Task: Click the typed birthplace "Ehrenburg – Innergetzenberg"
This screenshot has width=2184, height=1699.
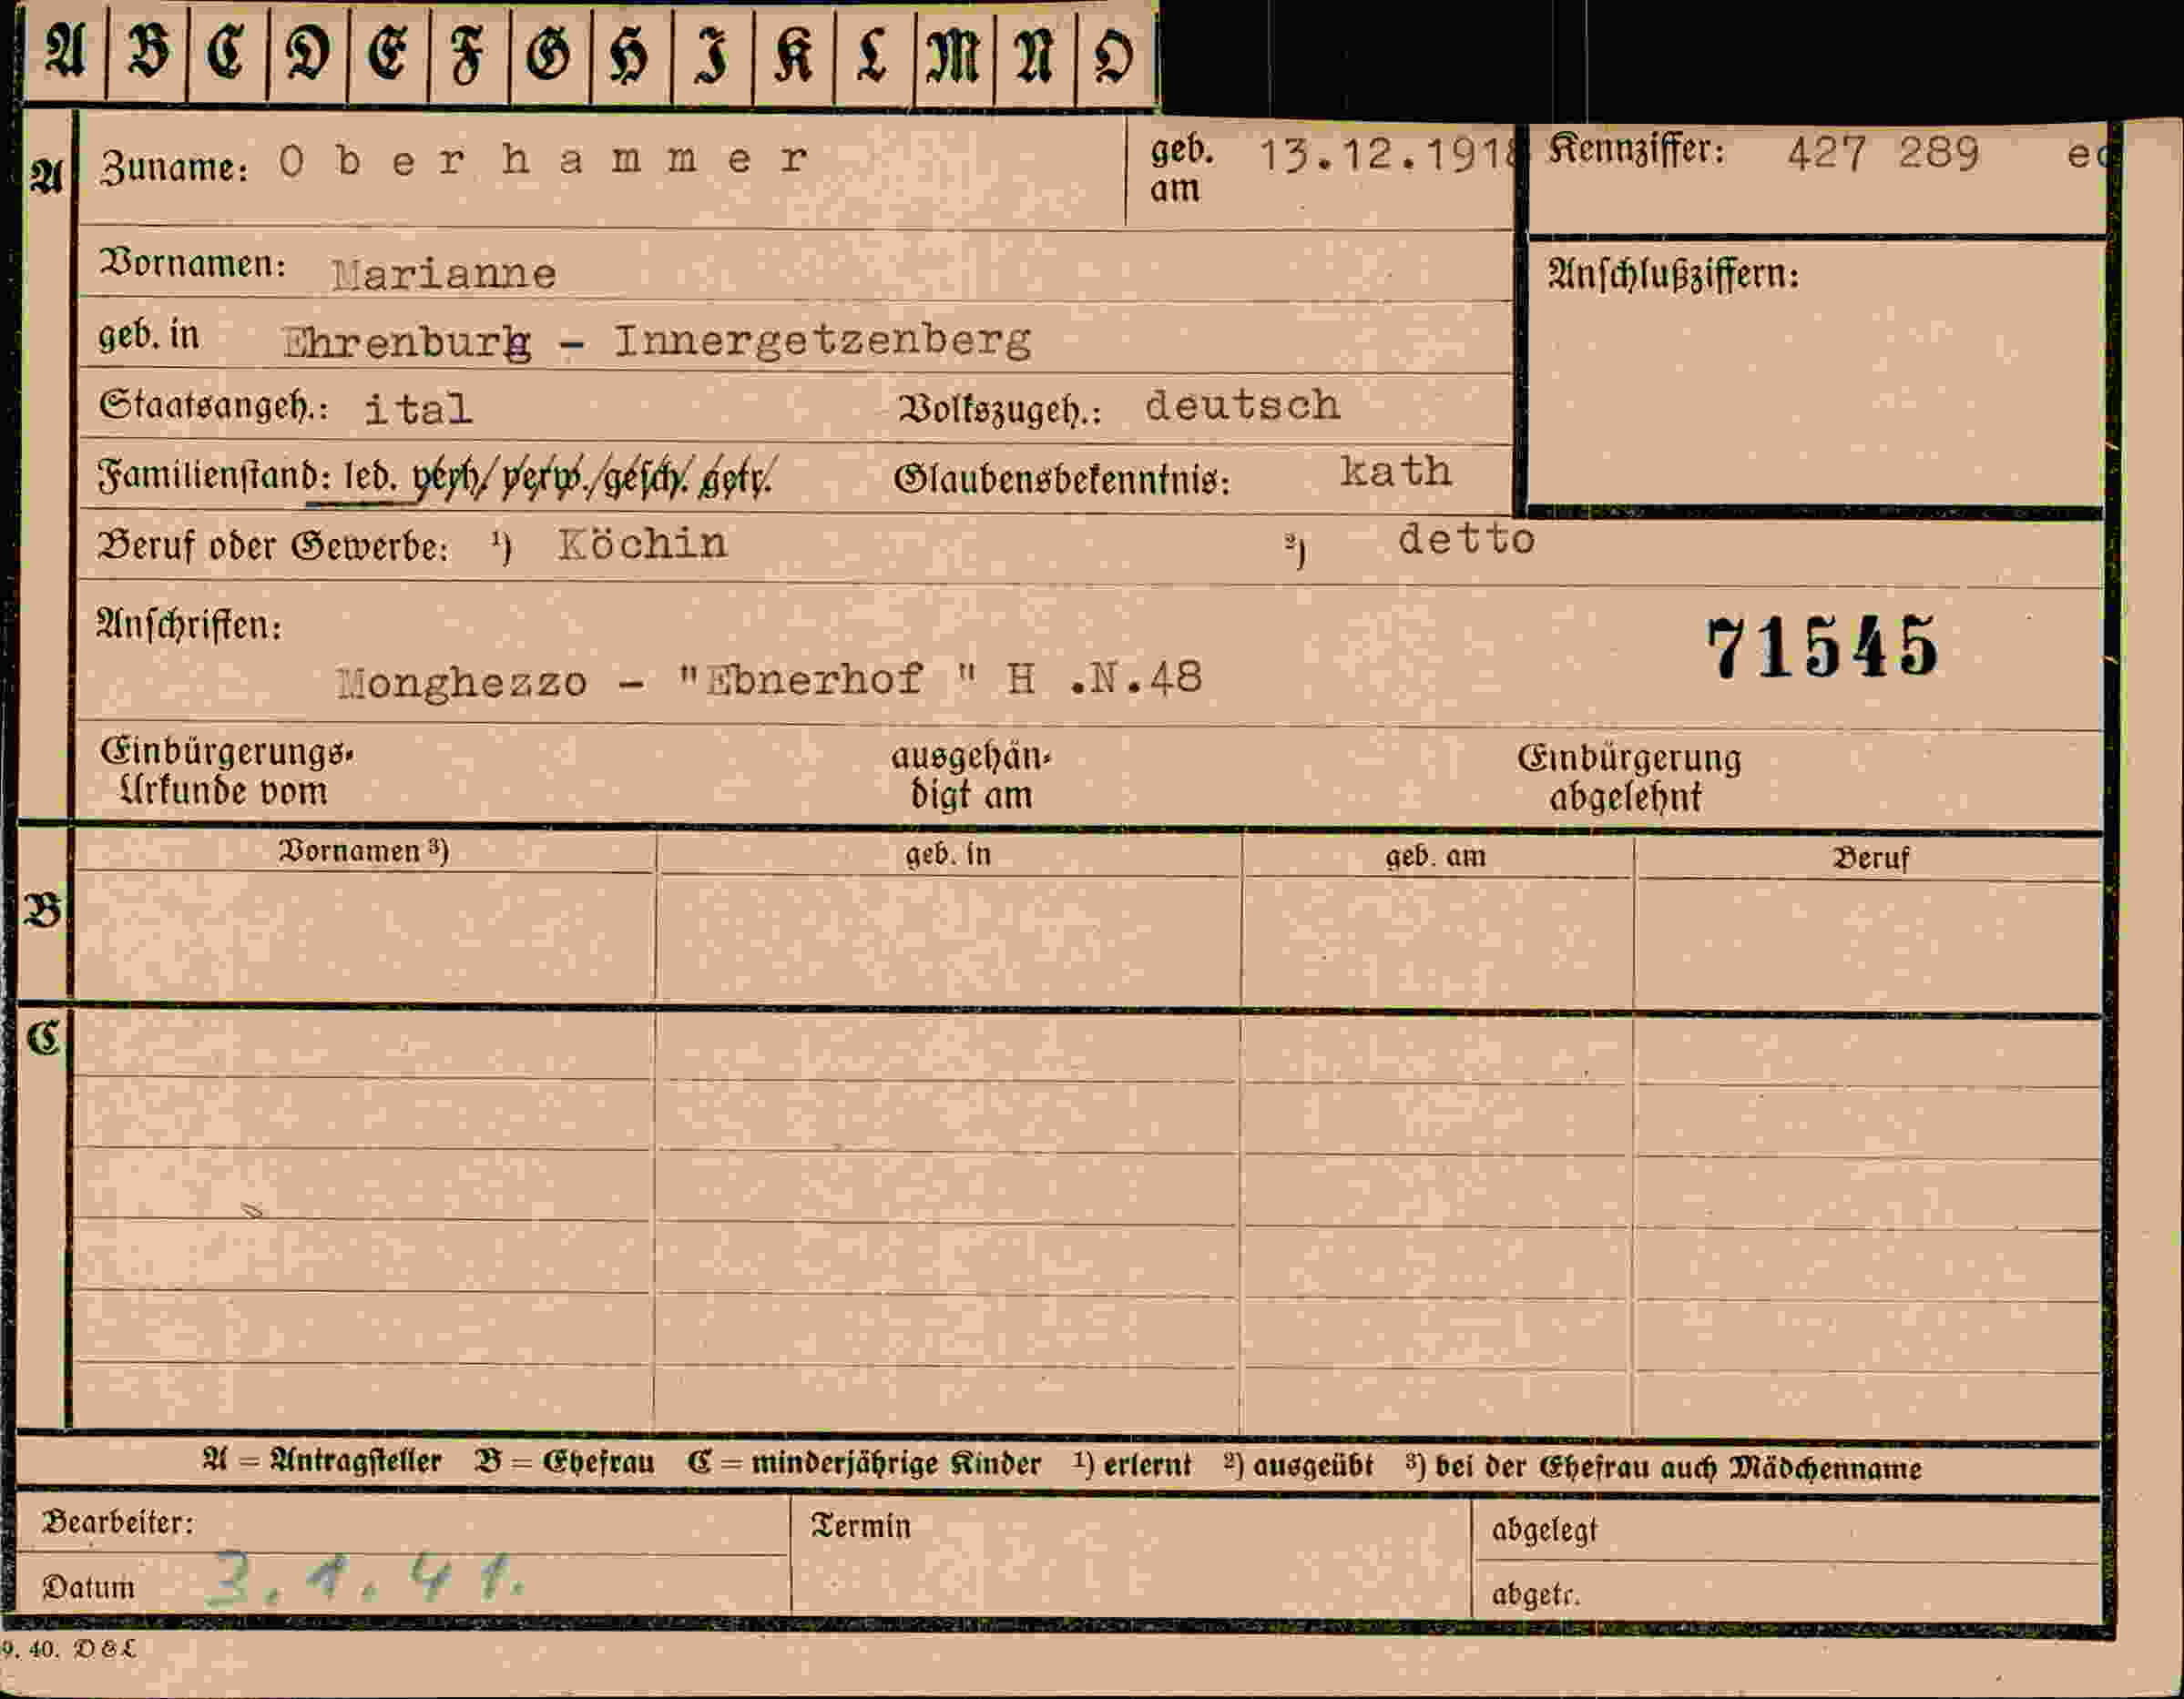Action: tap(657, 342)
